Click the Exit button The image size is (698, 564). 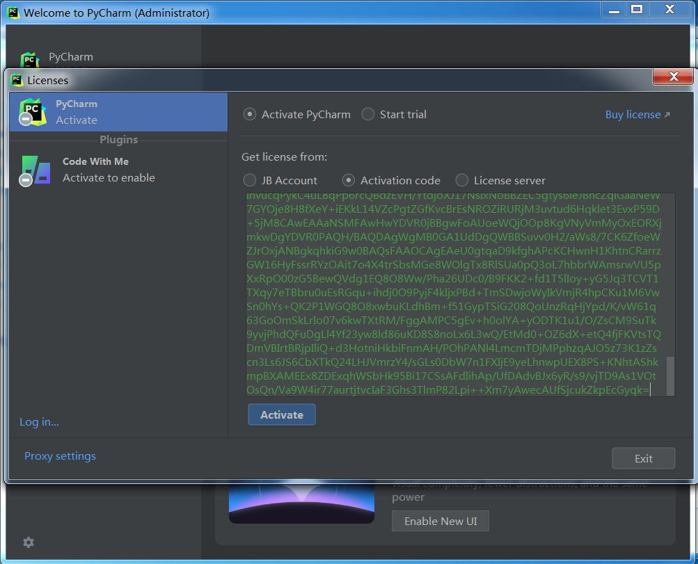pos(643,458)
